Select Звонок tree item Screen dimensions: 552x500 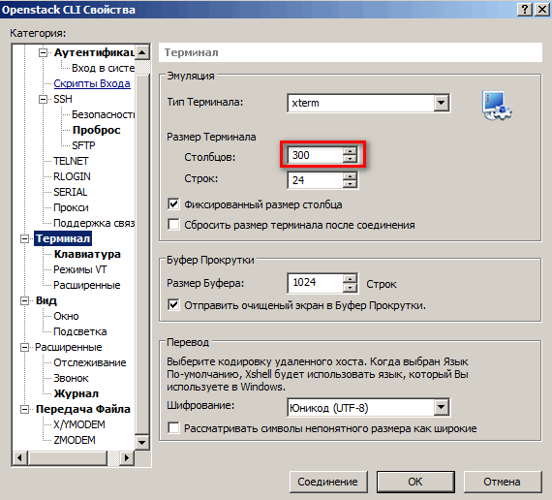click(71, 378)
